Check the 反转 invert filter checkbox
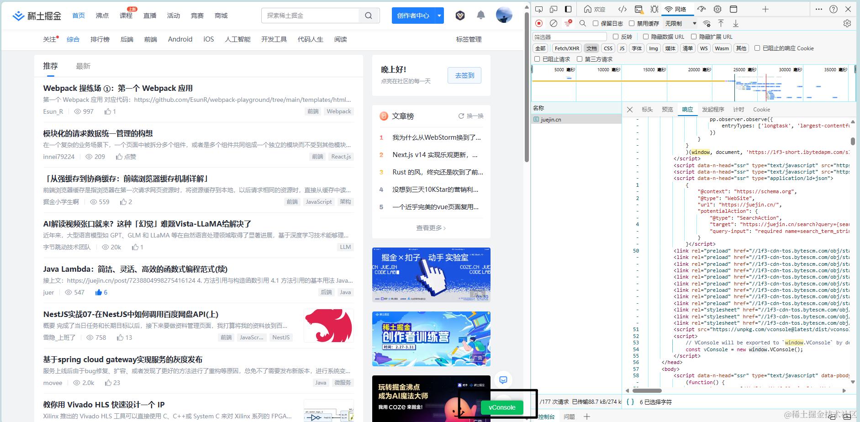This screenshot has width=860, height=422. click(x=616, y=37)
